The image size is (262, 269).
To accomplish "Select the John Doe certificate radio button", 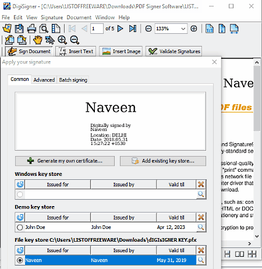I will tap(20, 227).
